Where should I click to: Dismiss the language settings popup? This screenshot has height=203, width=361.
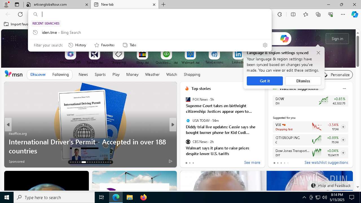[303, 81]
